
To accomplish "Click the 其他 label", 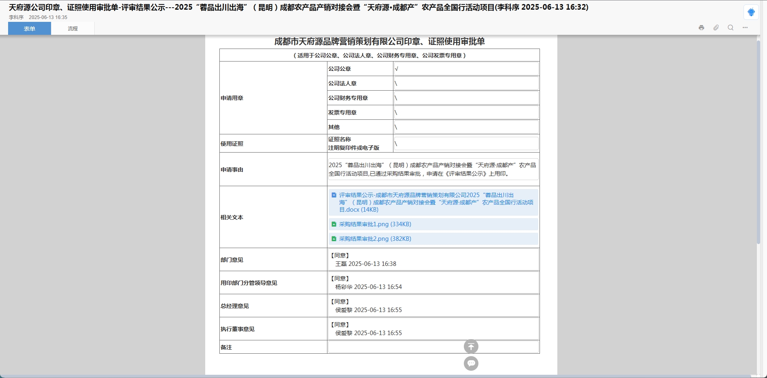I will click(x=334, y=127).
